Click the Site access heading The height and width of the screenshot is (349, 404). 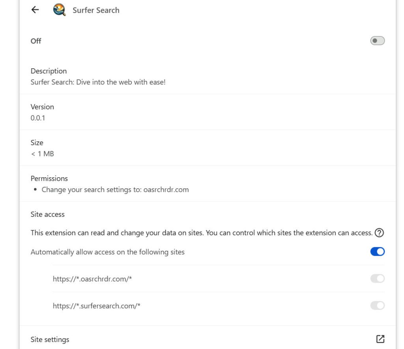coord(47,214)
